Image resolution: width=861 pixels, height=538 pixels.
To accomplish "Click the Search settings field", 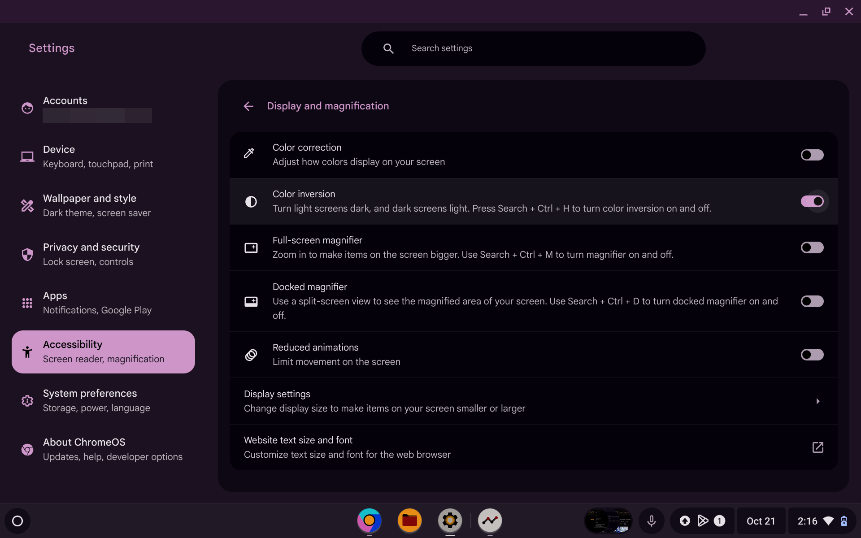I will pos(533,48).
